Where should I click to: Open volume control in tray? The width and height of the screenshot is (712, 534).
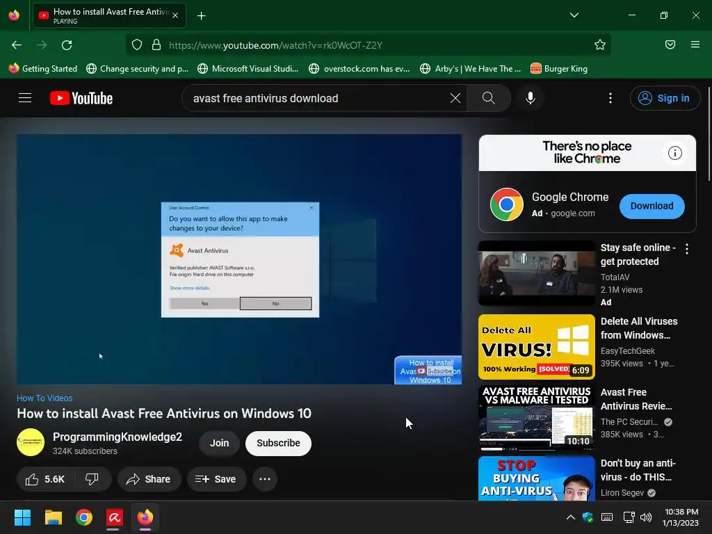646,517
